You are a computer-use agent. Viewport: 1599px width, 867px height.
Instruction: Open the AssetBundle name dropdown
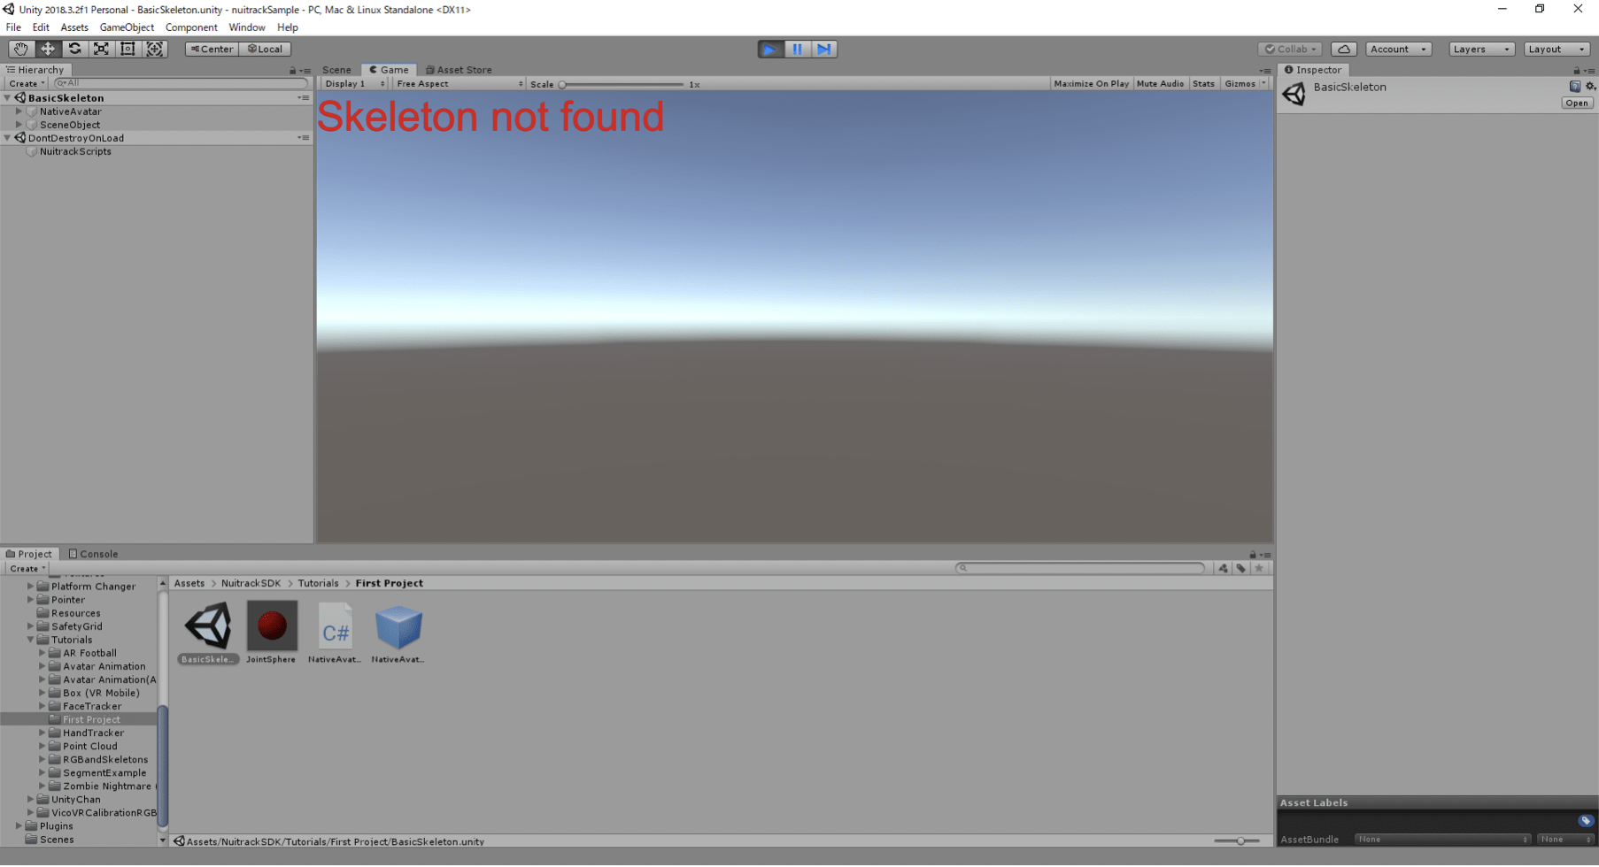tap(1442, 840)
